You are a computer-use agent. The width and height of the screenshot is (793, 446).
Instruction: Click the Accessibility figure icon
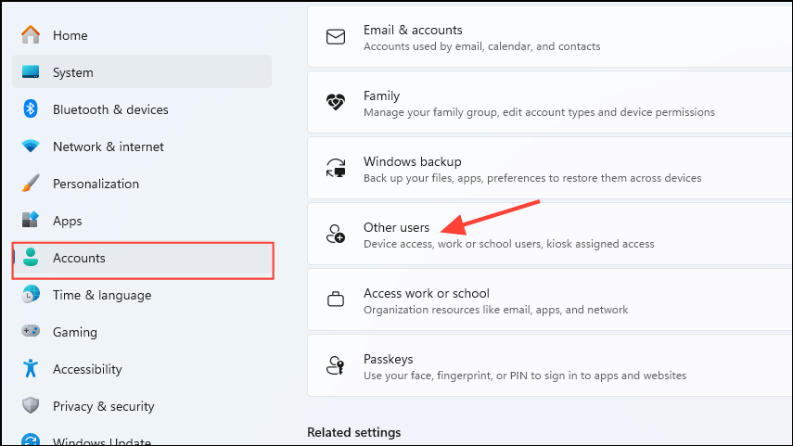point(31,368)
